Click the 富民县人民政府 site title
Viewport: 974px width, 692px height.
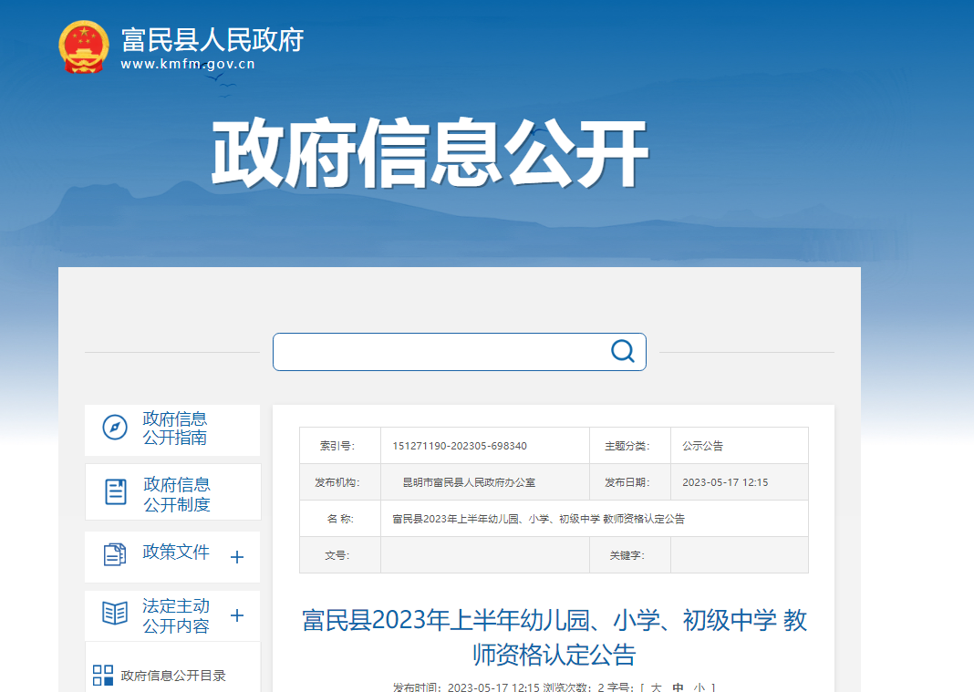click(x=212, y=39)
